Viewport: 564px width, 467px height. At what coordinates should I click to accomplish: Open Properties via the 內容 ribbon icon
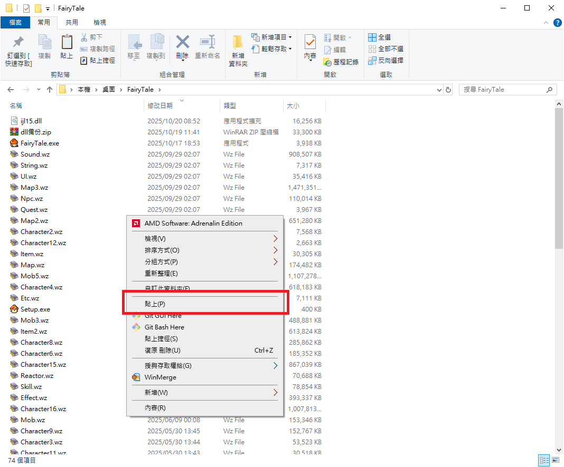coord(310,42)
